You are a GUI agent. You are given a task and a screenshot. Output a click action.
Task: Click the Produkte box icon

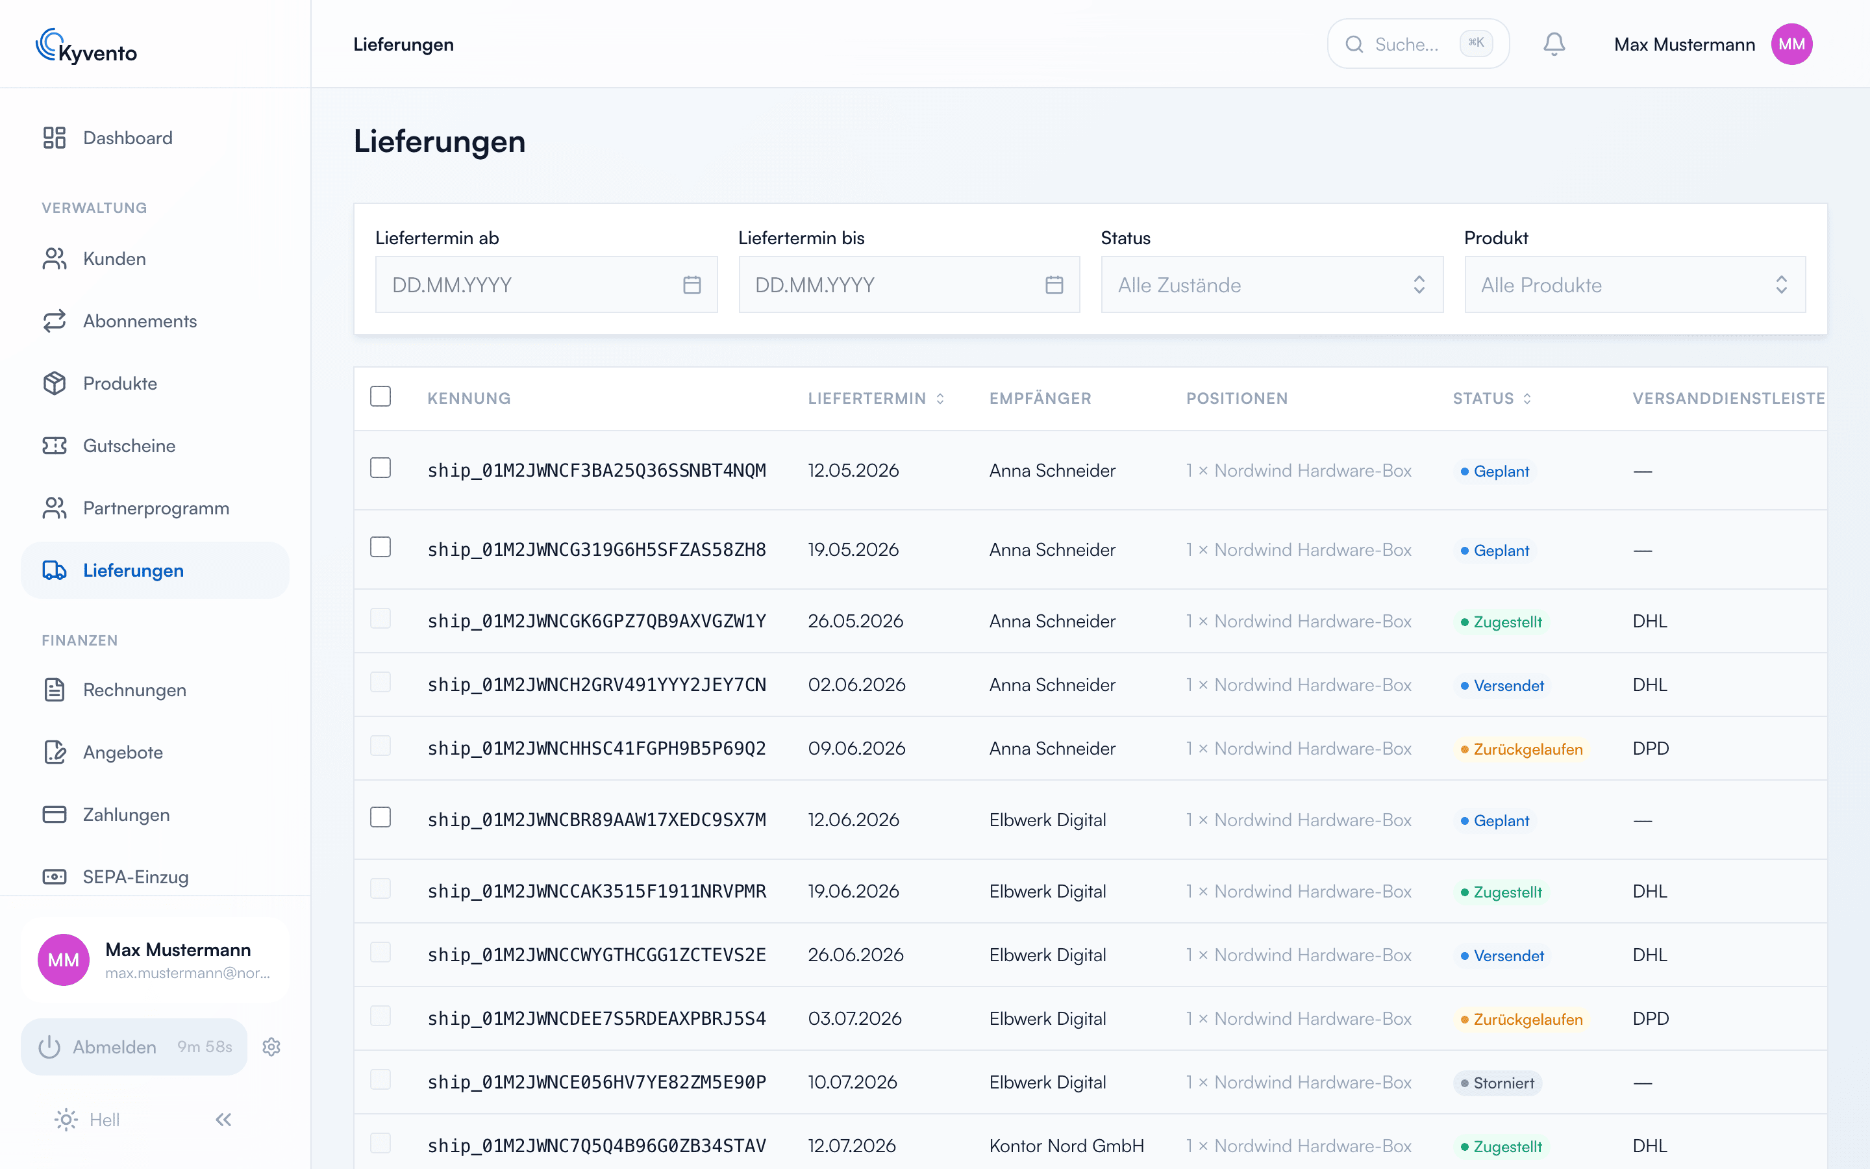[54, 383]
